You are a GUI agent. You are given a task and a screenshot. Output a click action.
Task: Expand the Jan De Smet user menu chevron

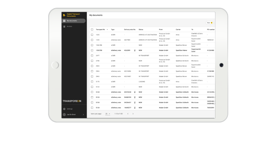(83, 114)
